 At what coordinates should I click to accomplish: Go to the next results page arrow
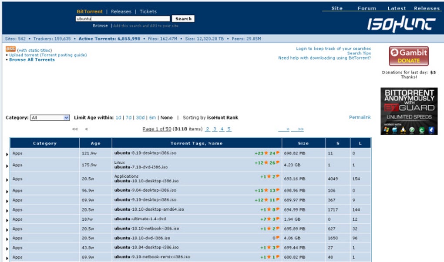288,129
